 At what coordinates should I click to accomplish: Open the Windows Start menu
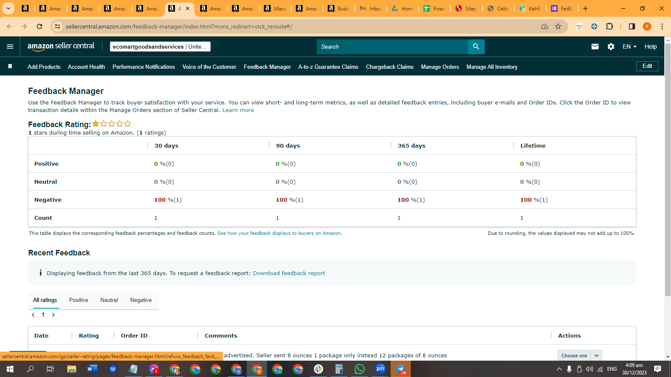coord(10,369)
